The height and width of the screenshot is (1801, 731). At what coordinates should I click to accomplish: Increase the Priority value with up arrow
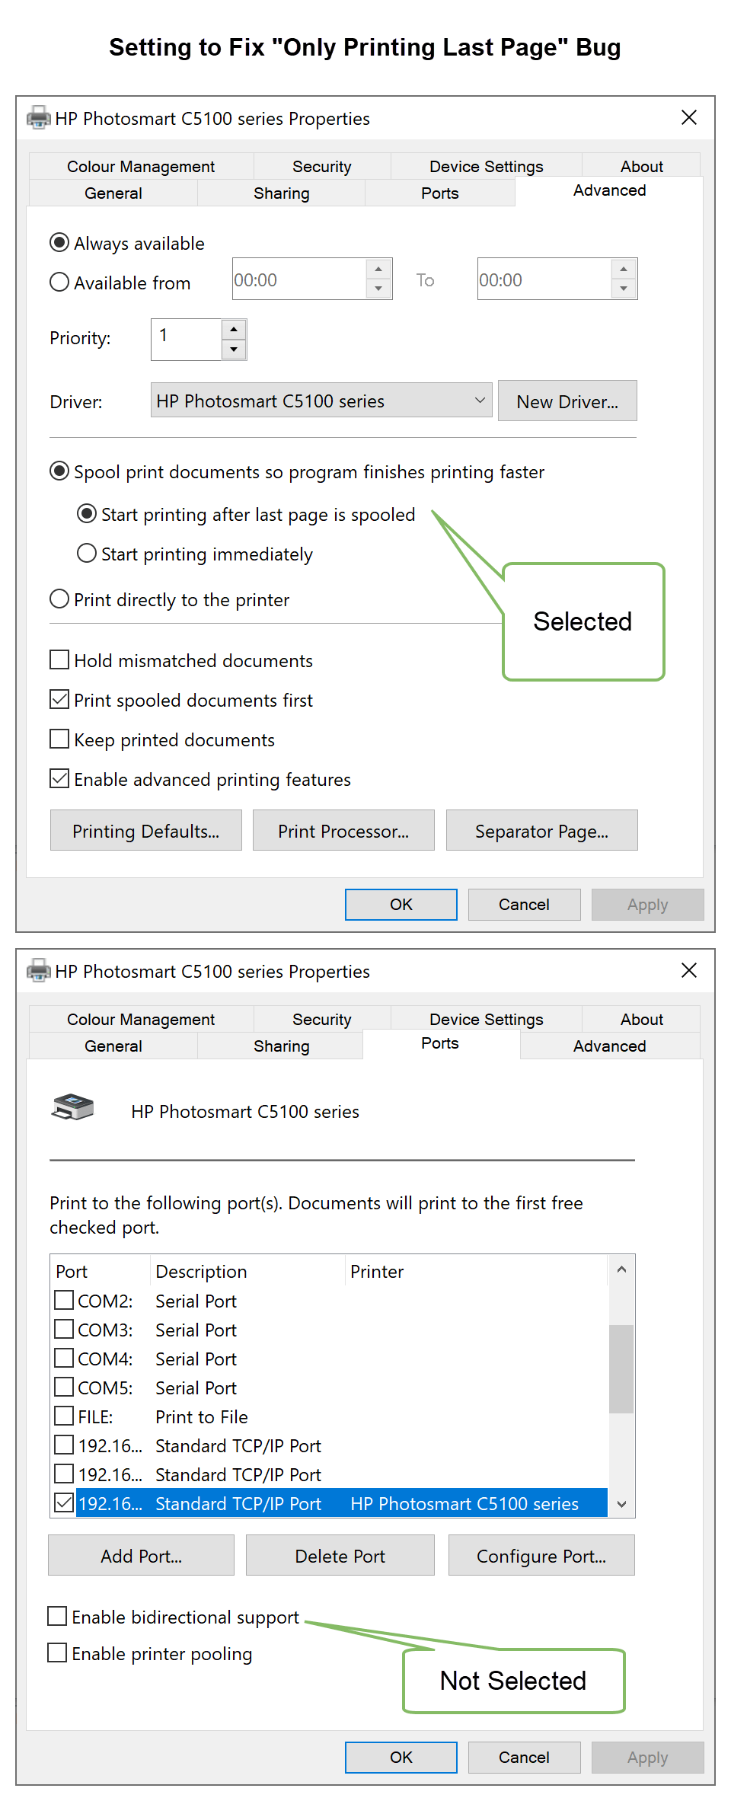(x=234, y=330)
